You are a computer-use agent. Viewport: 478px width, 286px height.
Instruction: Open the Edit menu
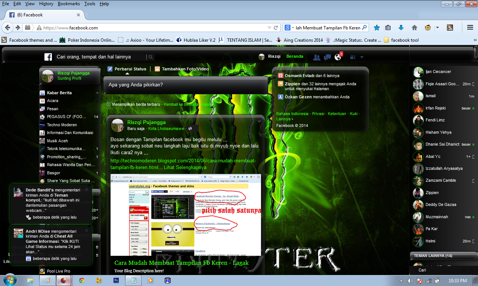tap(17, 4)
